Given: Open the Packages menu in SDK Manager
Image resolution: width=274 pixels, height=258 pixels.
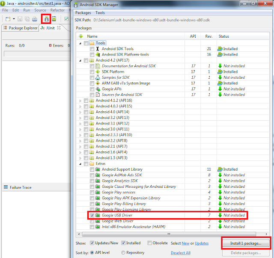Looking at the screenshot, I should pyautogui.click(x=83, y=13).
